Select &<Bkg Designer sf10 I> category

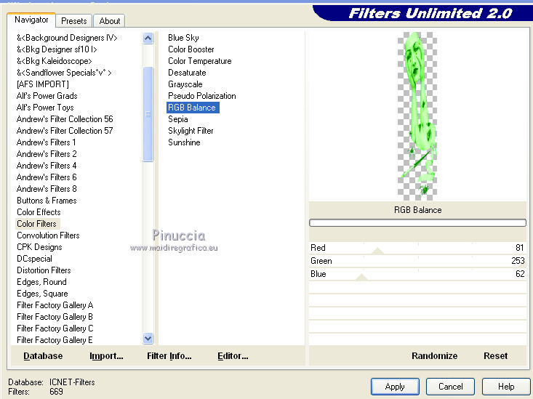(x=57, y=49)
